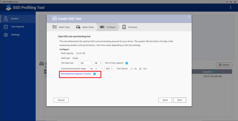Switch to the Select Disks step
The image size is (238, 121).
tap(85, 27)
